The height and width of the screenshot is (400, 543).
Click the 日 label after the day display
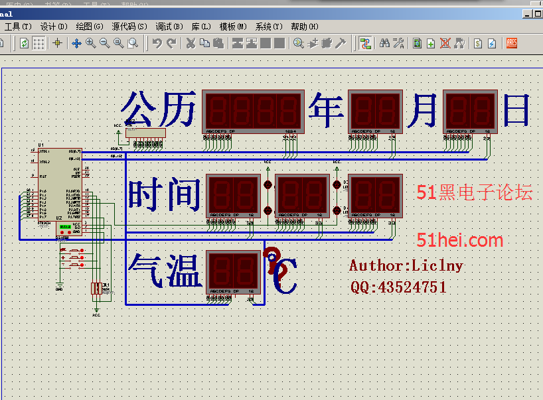[x=516, y=109]
